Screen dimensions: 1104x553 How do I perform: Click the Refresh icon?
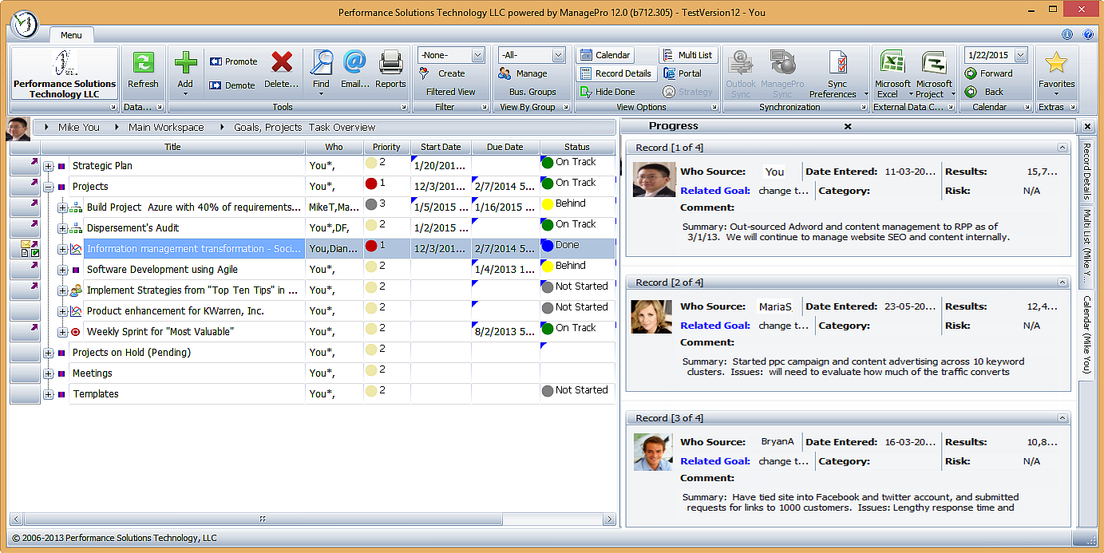(x=143, y=63)
